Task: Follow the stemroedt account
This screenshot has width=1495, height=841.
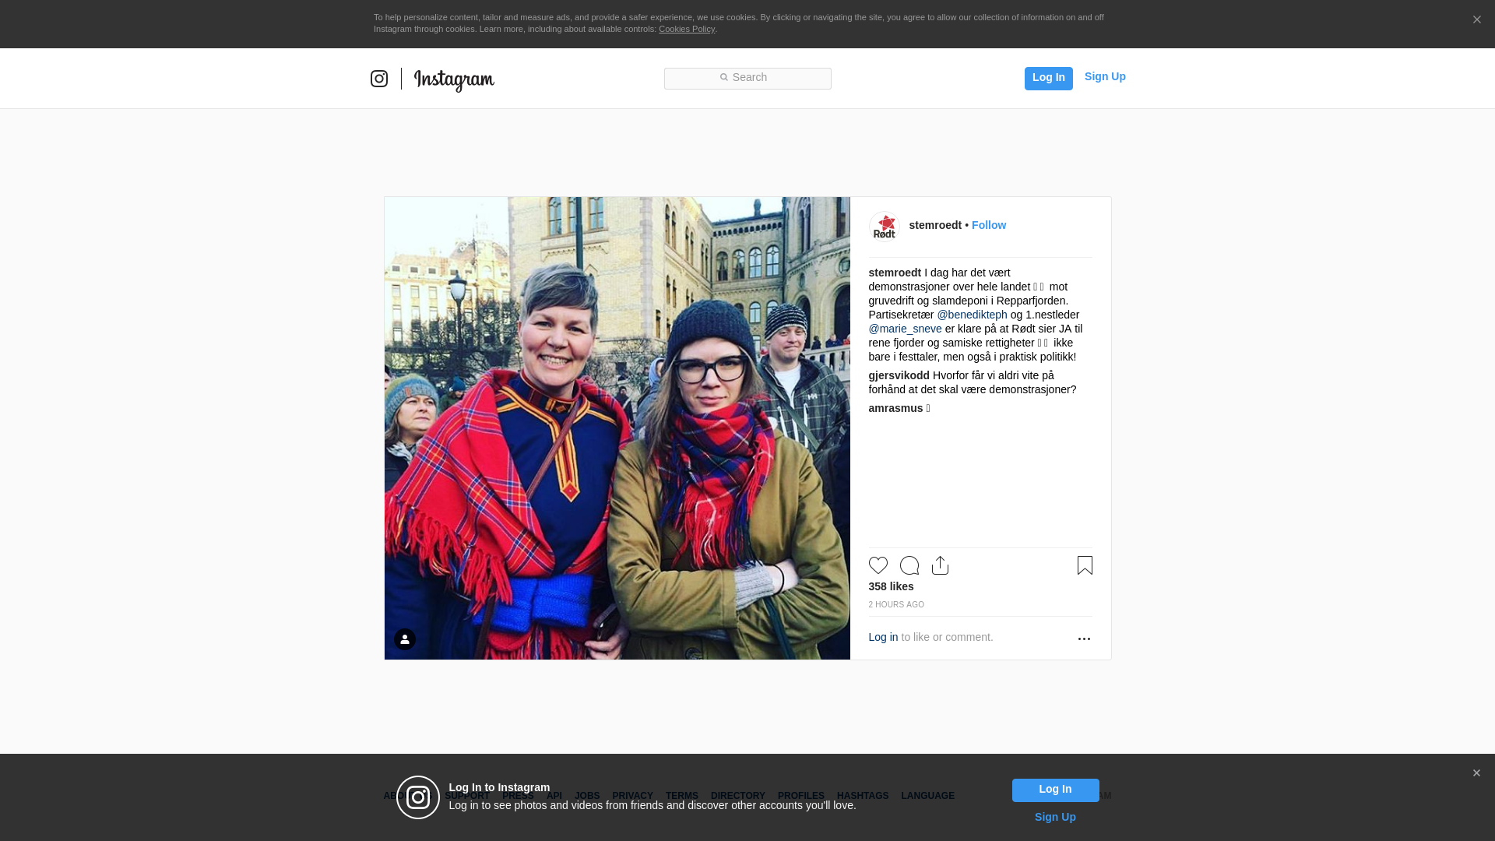Action: (989, 225)
